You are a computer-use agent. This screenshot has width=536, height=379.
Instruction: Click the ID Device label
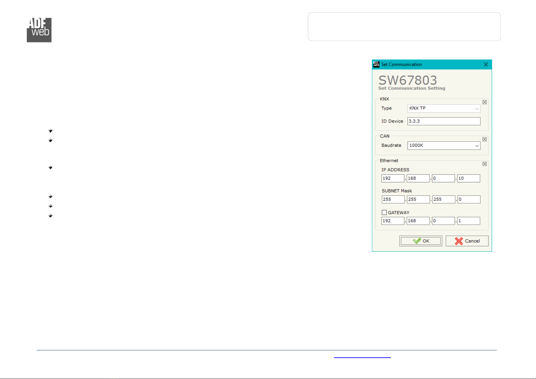[392, 121]
